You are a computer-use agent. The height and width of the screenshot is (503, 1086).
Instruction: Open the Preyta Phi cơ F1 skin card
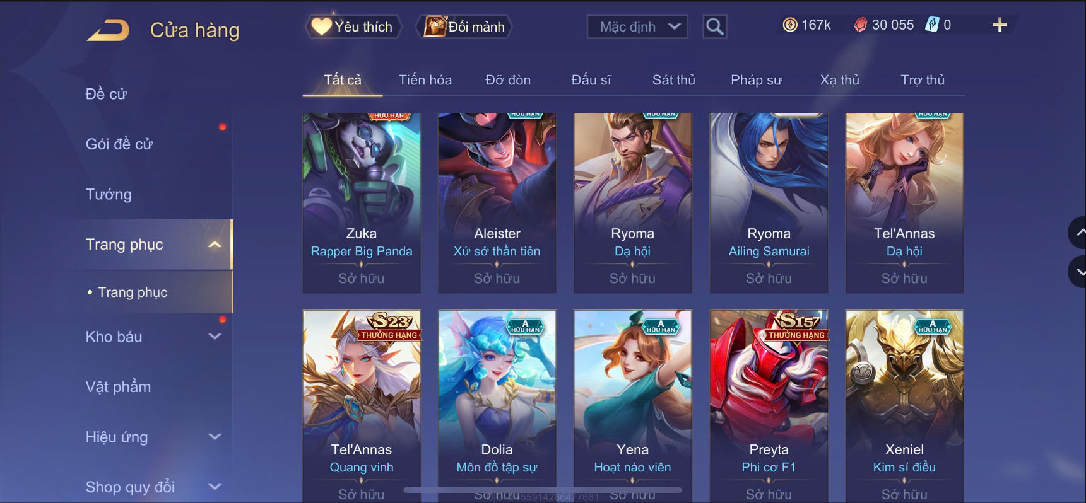tap(769, 406)
